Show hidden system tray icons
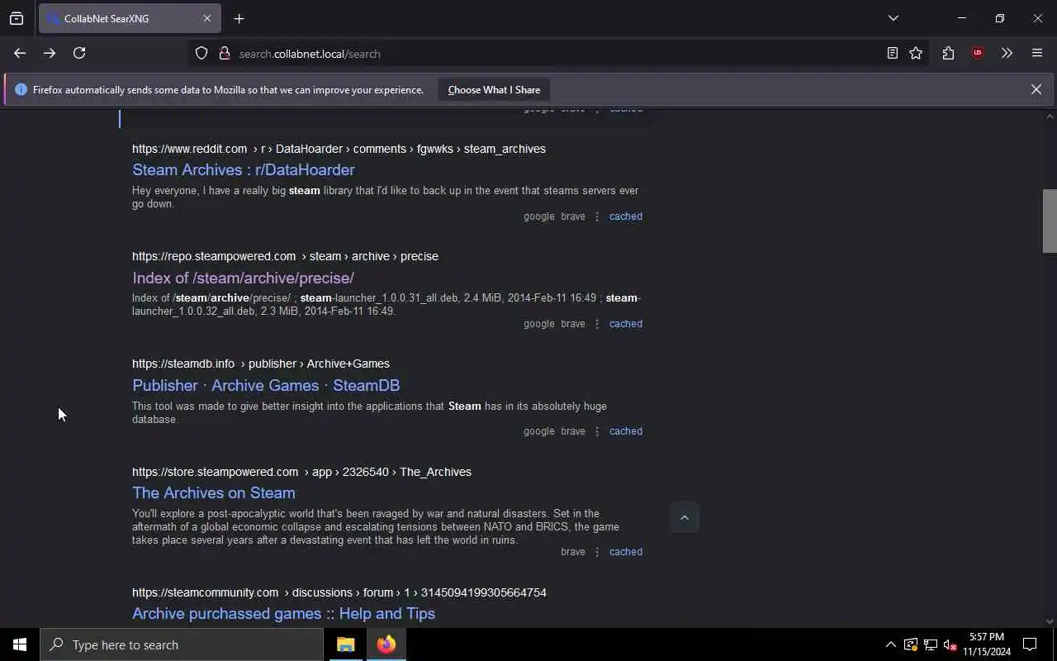1057x661 pixels. [890, 644]
